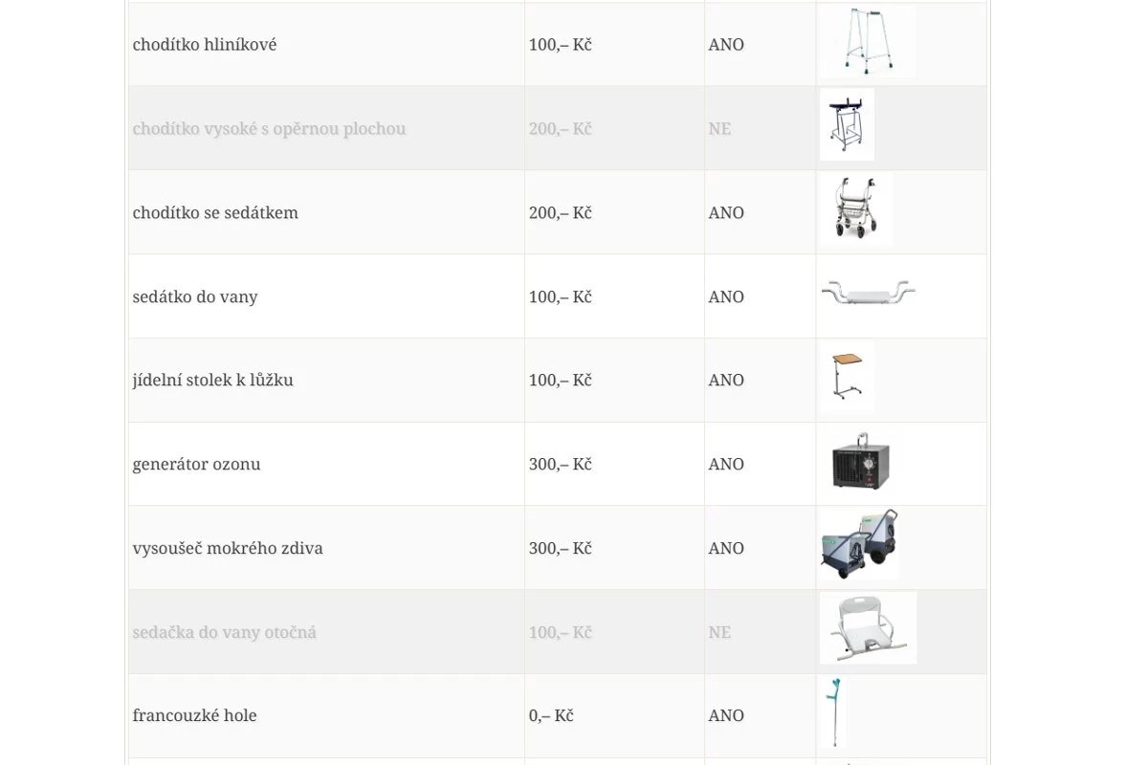Click 'jídelní stolek k lůžku' text
The height and width of the screenshot is (765, 1148).
pos(212,381)
